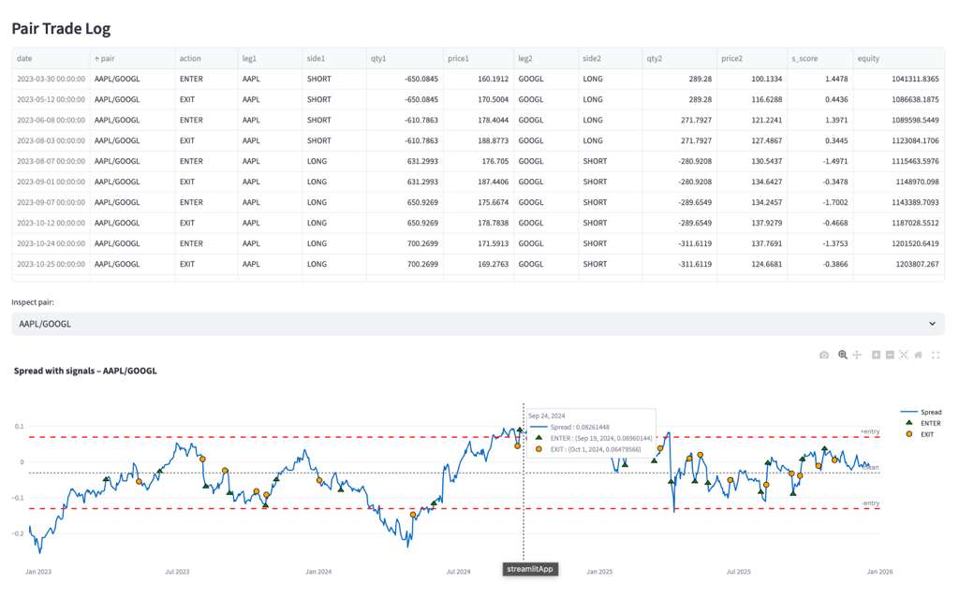Click the chevron arrow on AAPL/GOOGL selector
959x598 pixels.
(932, 324)
